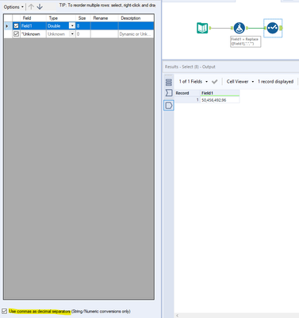Image resolution: width=299 pixels, height=318 pixels.
Task: Click the apply fields checkmark in Results
Action: tap(215, 82)
